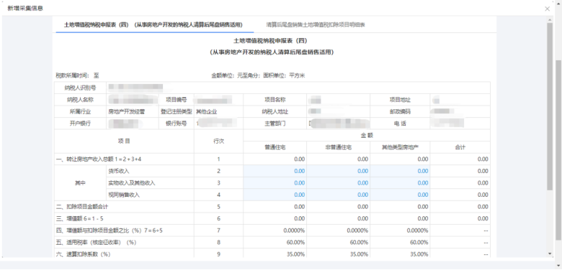The height and width of the screenshot is (270, 562).
Task: Click 货币收入 row label
Action: click(119, 171)
